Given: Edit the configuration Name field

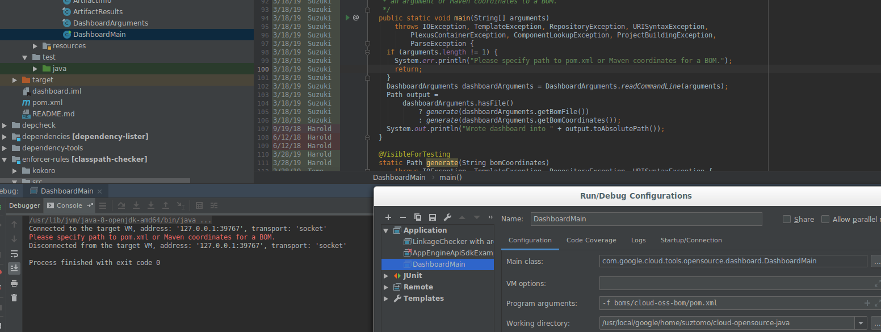Looking at the screenshot, I should coord(646,218).
